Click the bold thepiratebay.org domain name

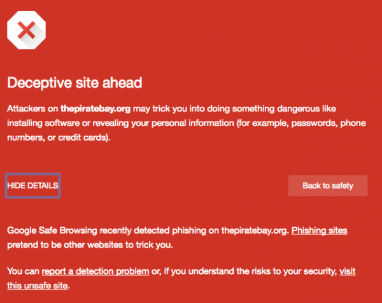coord(95,109)
